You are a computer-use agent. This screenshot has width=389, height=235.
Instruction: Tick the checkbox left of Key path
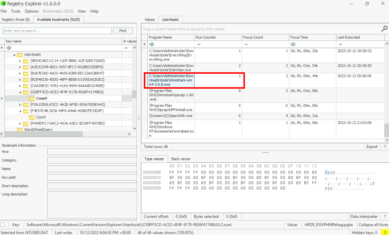(x=3, y=224)
